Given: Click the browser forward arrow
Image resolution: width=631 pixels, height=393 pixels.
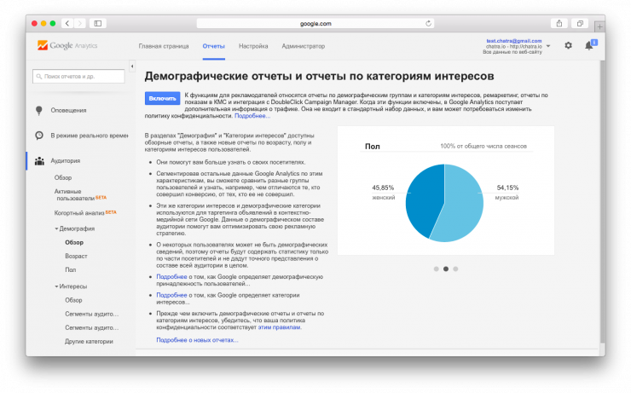Looking at the screenshot, I should (x=79, y=23).
